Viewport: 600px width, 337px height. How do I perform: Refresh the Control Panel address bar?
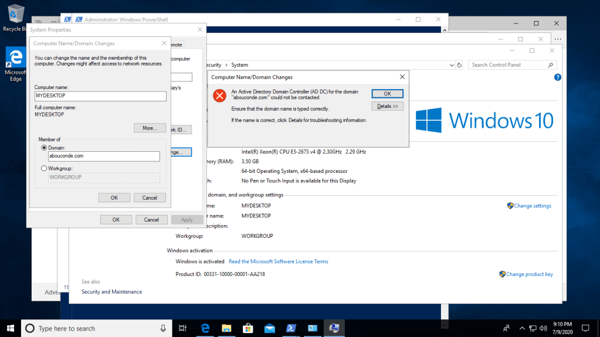click(x=459, y=65)
